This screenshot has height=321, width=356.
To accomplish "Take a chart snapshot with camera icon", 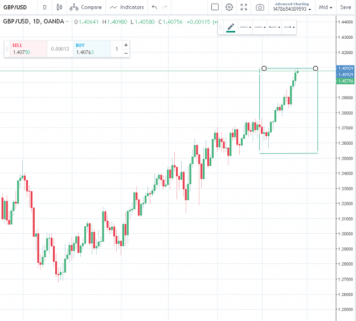I will 260,7.
